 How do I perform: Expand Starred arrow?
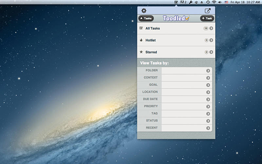(211, 52)
